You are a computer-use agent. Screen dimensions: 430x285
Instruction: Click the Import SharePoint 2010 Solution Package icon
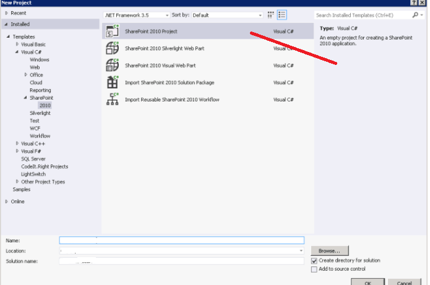coord(112,82)
